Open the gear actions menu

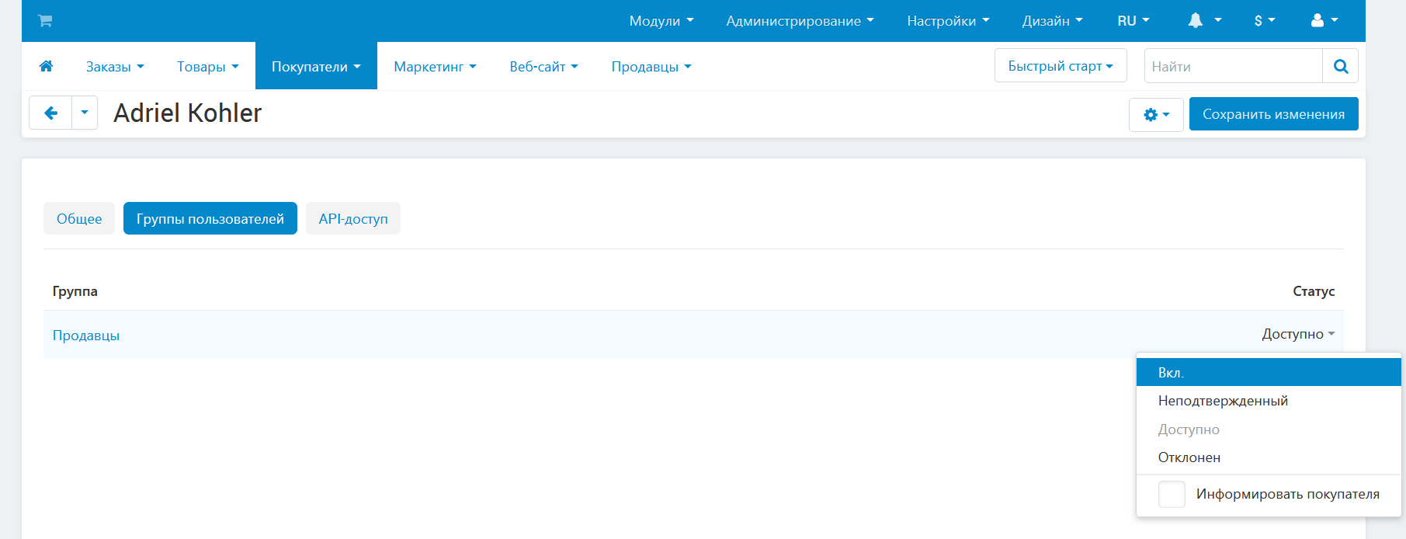tap(1155, 114)
